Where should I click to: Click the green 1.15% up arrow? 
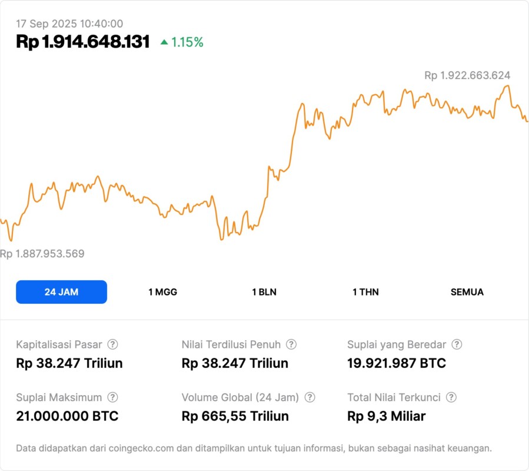point(164,42)
